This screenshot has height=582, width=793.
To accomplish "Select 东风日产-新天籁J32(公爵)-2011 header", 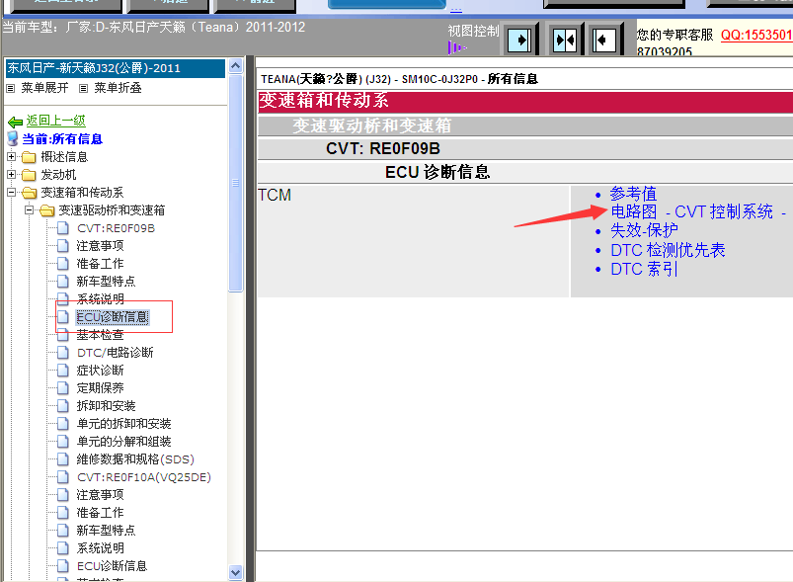I will (115, 68).
